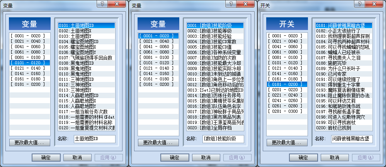
Task: Select switch 0197:寻找耐低温手套
Action: tap(343, 112)
